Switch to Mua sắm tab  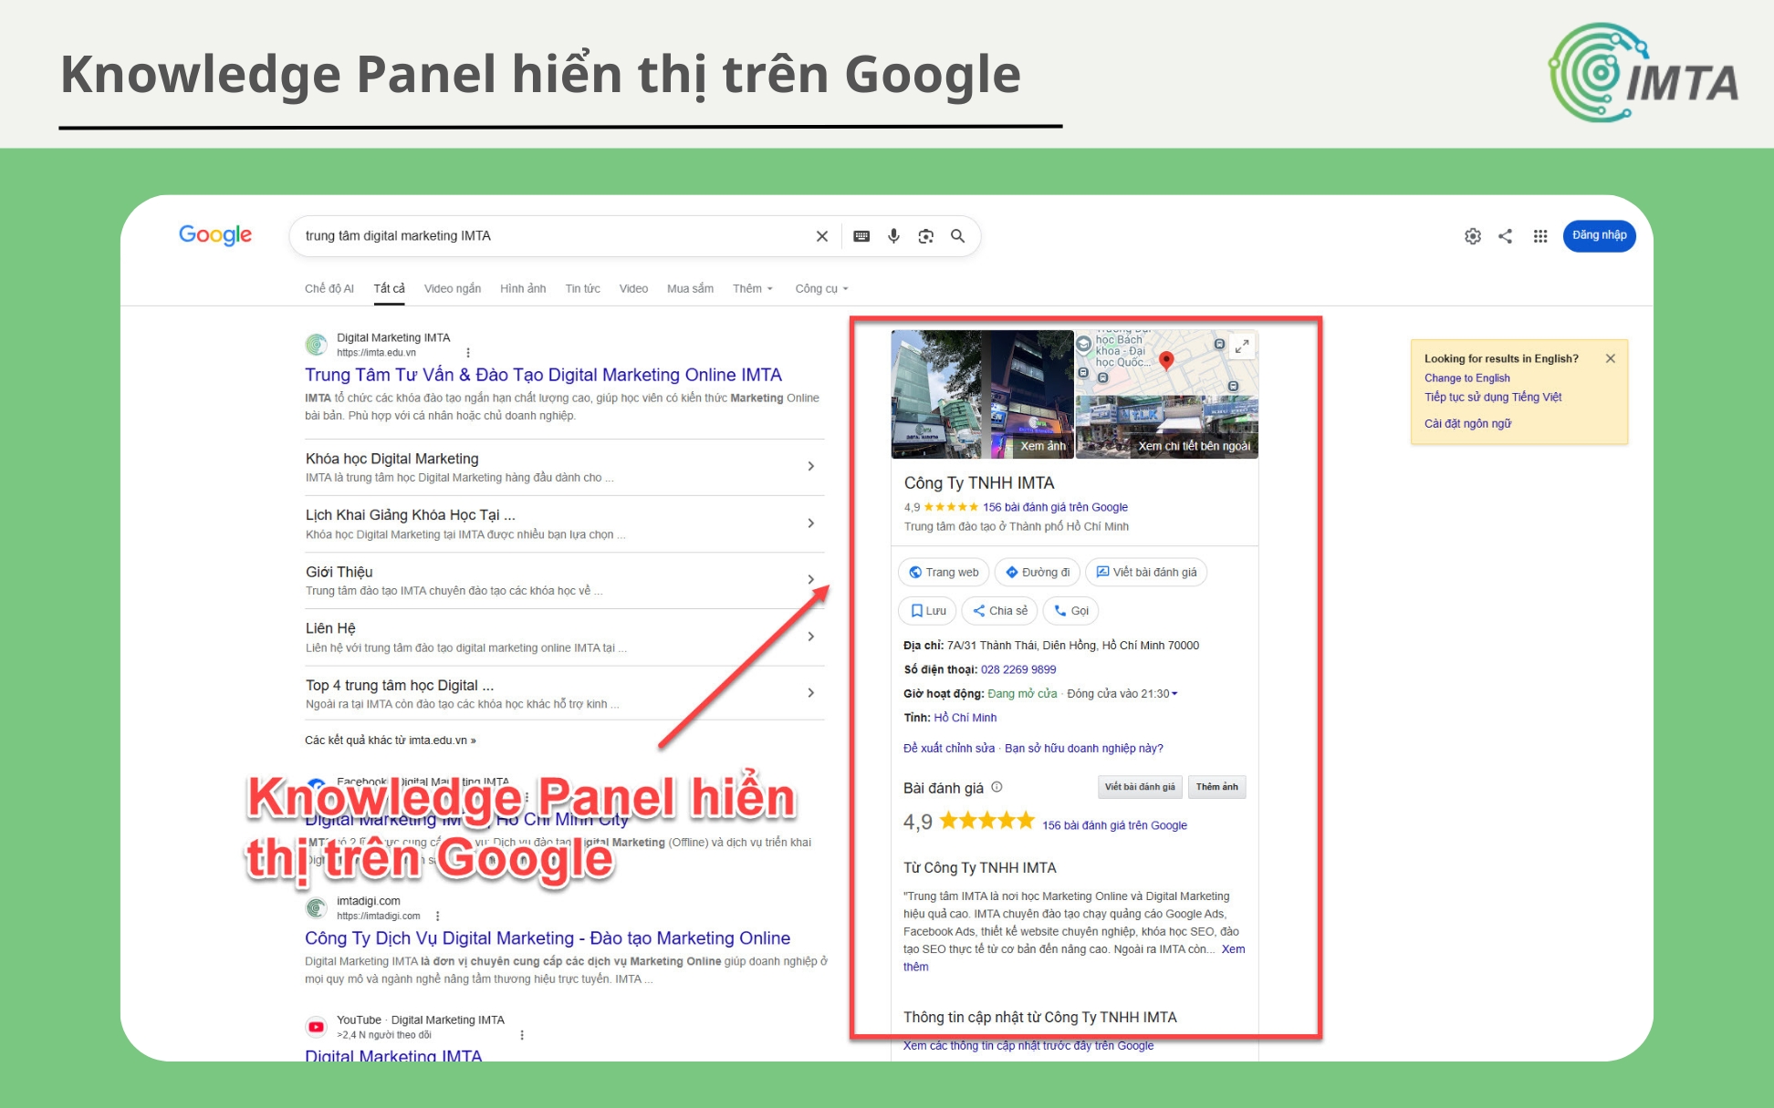[691, 289]
